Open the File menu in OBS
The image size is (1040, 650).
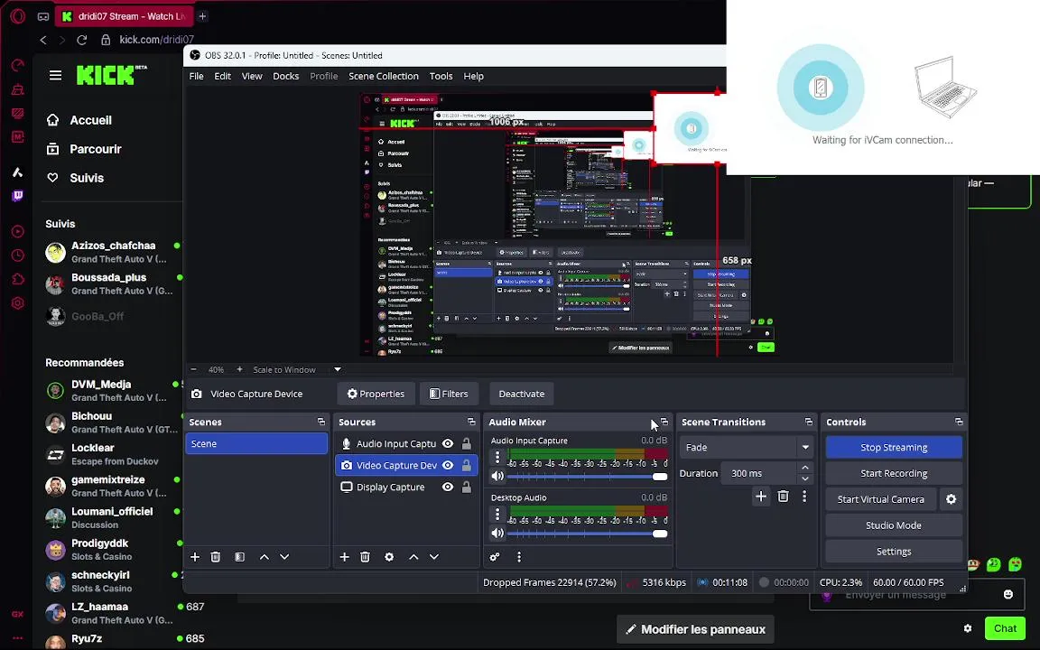(196, 76)
